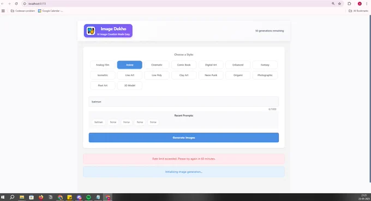Open the Windows Start menu

coord(3,197)
